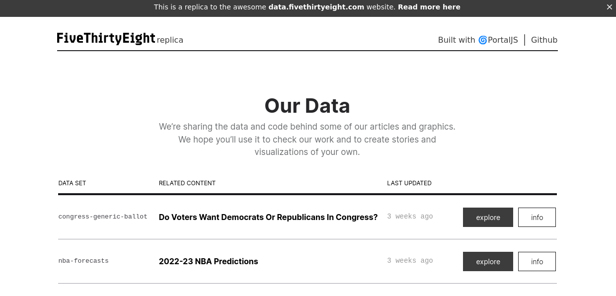Show info for congress-generic-ballot dataset
Image resolution: width=616 pixels, height=296 pixels.
tap(537, 217)
